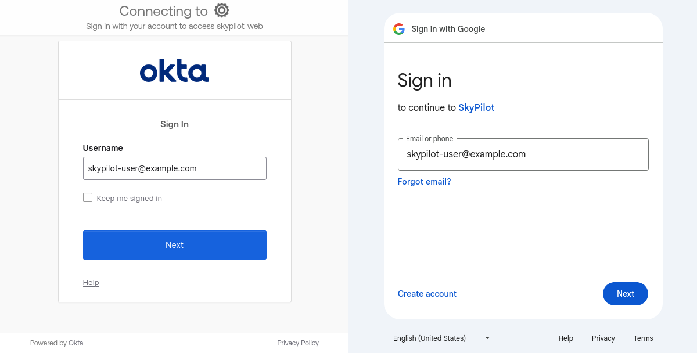
Task: Click the Next button on the Okta form
Action: (174, 244)
